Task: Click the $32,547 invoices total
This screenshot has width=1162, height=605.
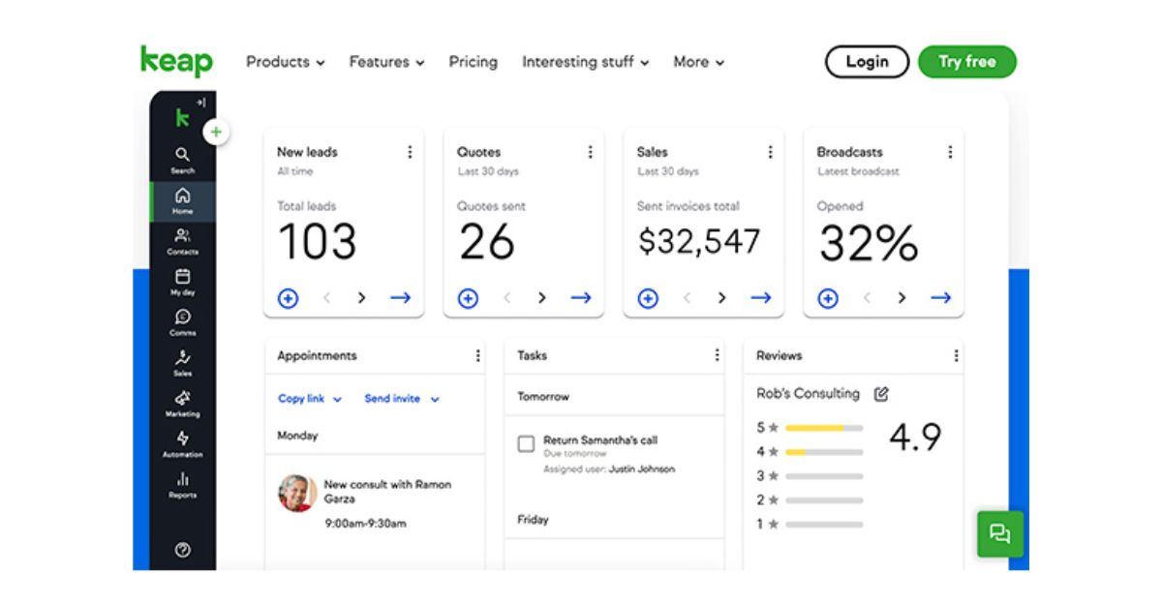Action: (699, 242)
